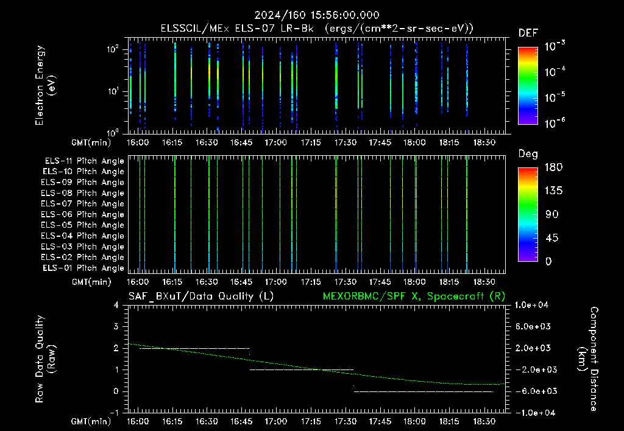Click the 135 value on the Deg scale
The height and width of the screenshot is (431, 624).
coord(553,191)
